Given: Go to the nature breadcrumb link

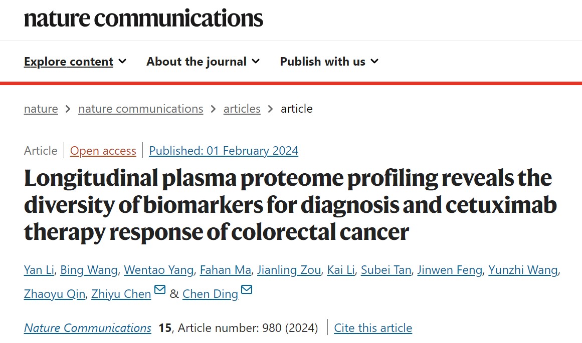Looking at the screenshot, I should click(41, 109).
